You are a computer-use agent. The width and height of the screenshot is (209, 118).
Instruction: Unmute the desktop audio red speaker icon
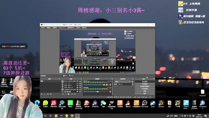(107, 92)
